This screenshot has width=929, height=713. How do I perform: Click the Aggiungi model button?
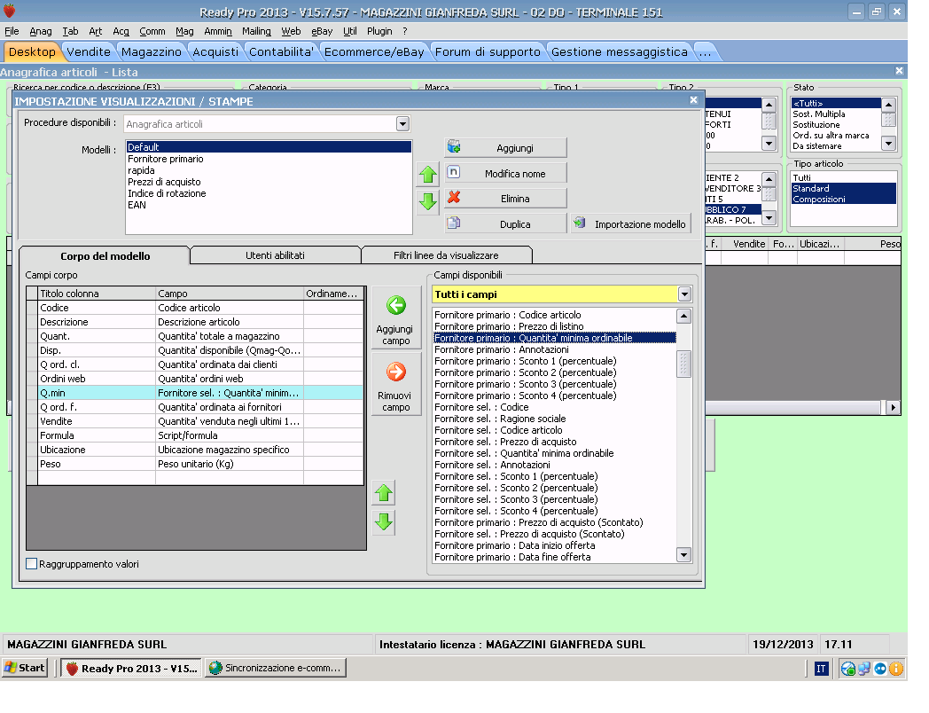pos(504,147)
